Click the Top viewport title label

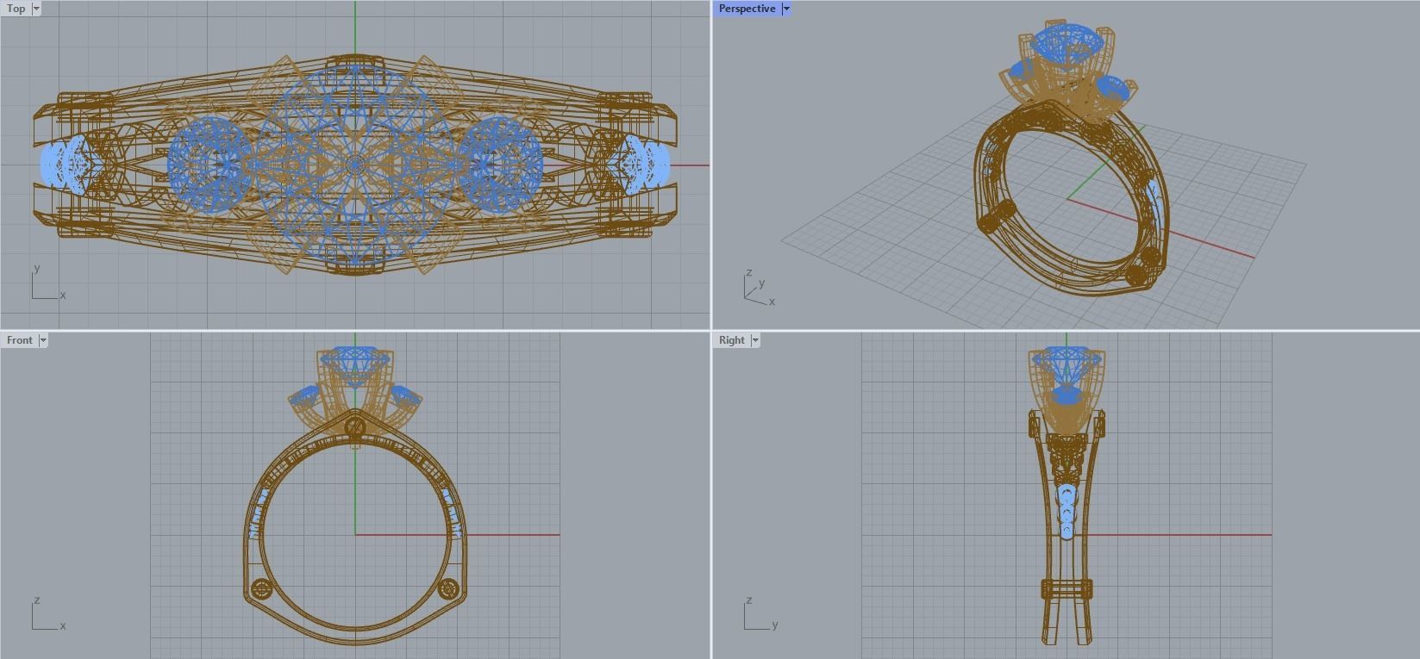coord(16,9)
